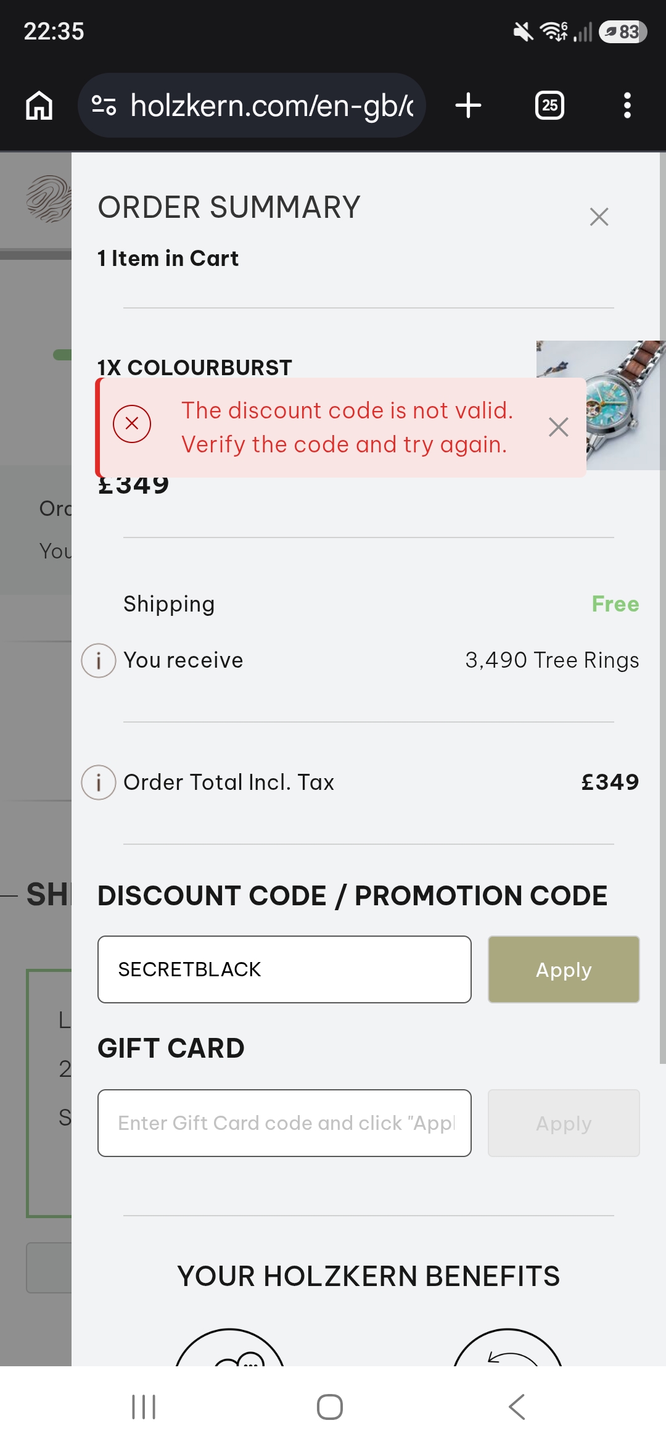The image size is (666, 1444).
Task: Focus the Gift Card code input field
Action: [284, 1123]
